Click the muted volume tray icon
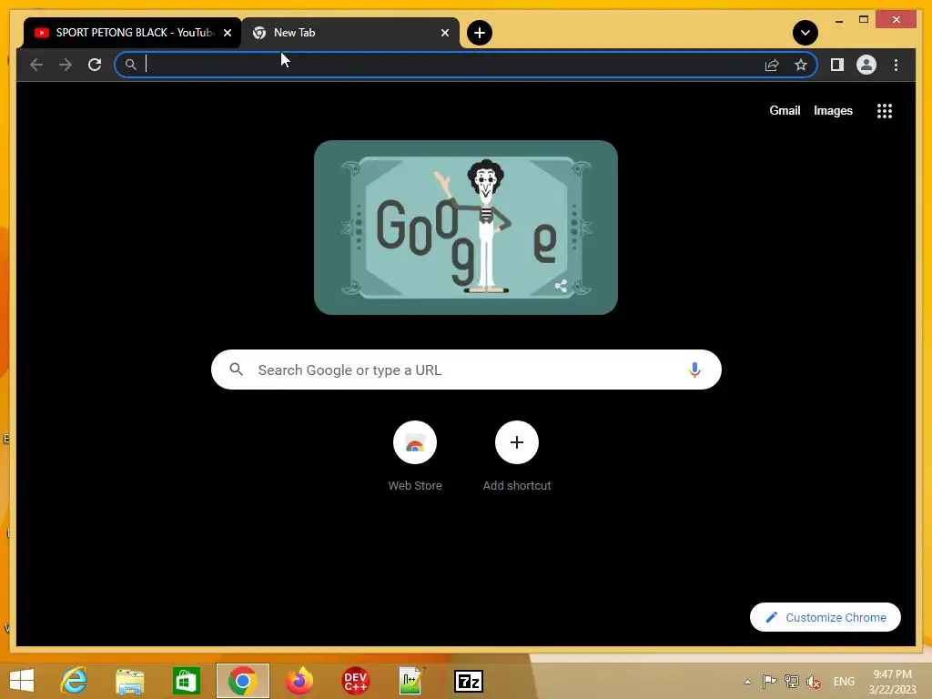Image resolution: width=932 pixels, height=699 pixels. click(813, 681)
